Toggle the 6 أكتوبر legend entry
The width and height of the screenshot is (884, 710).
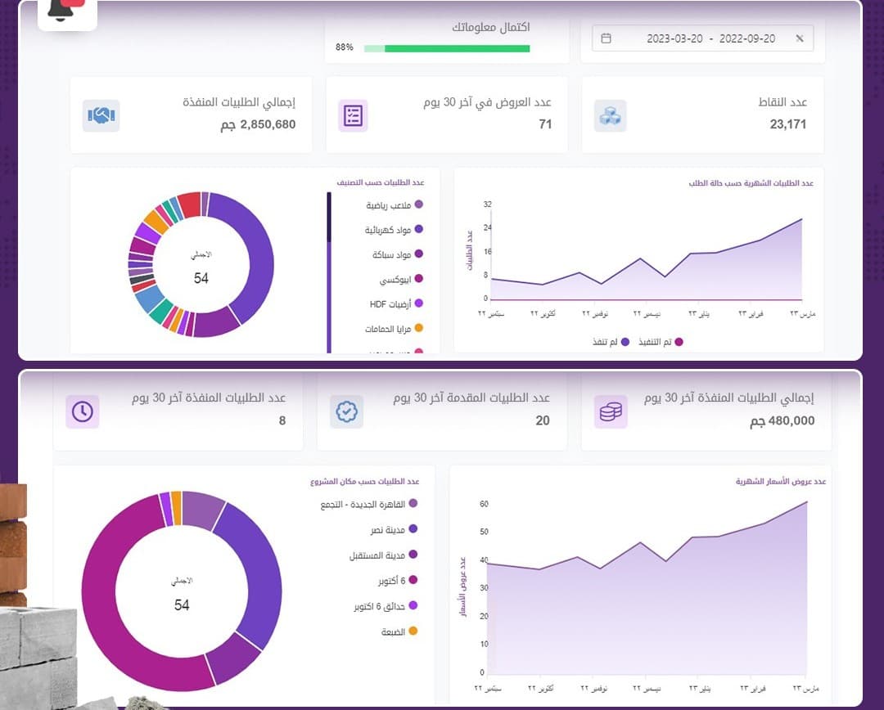(x=398, y=581)
